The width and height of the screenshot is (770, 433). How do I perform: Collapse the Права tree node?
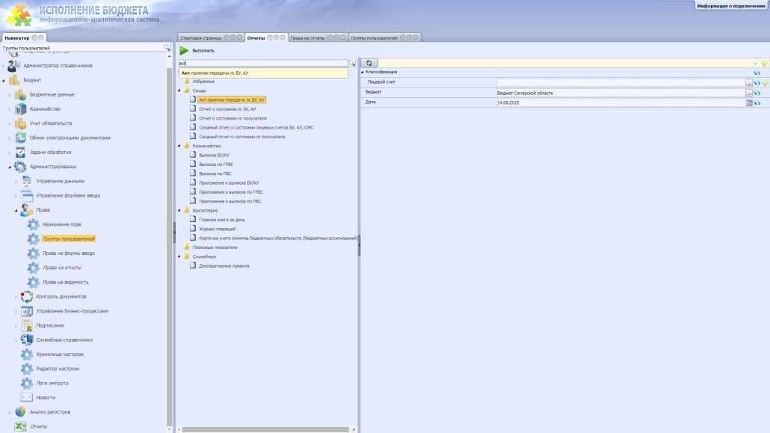pos(16,210)
